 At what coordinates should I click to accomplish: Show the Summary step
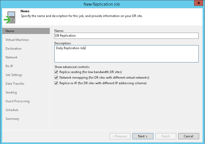coord(13,119)
